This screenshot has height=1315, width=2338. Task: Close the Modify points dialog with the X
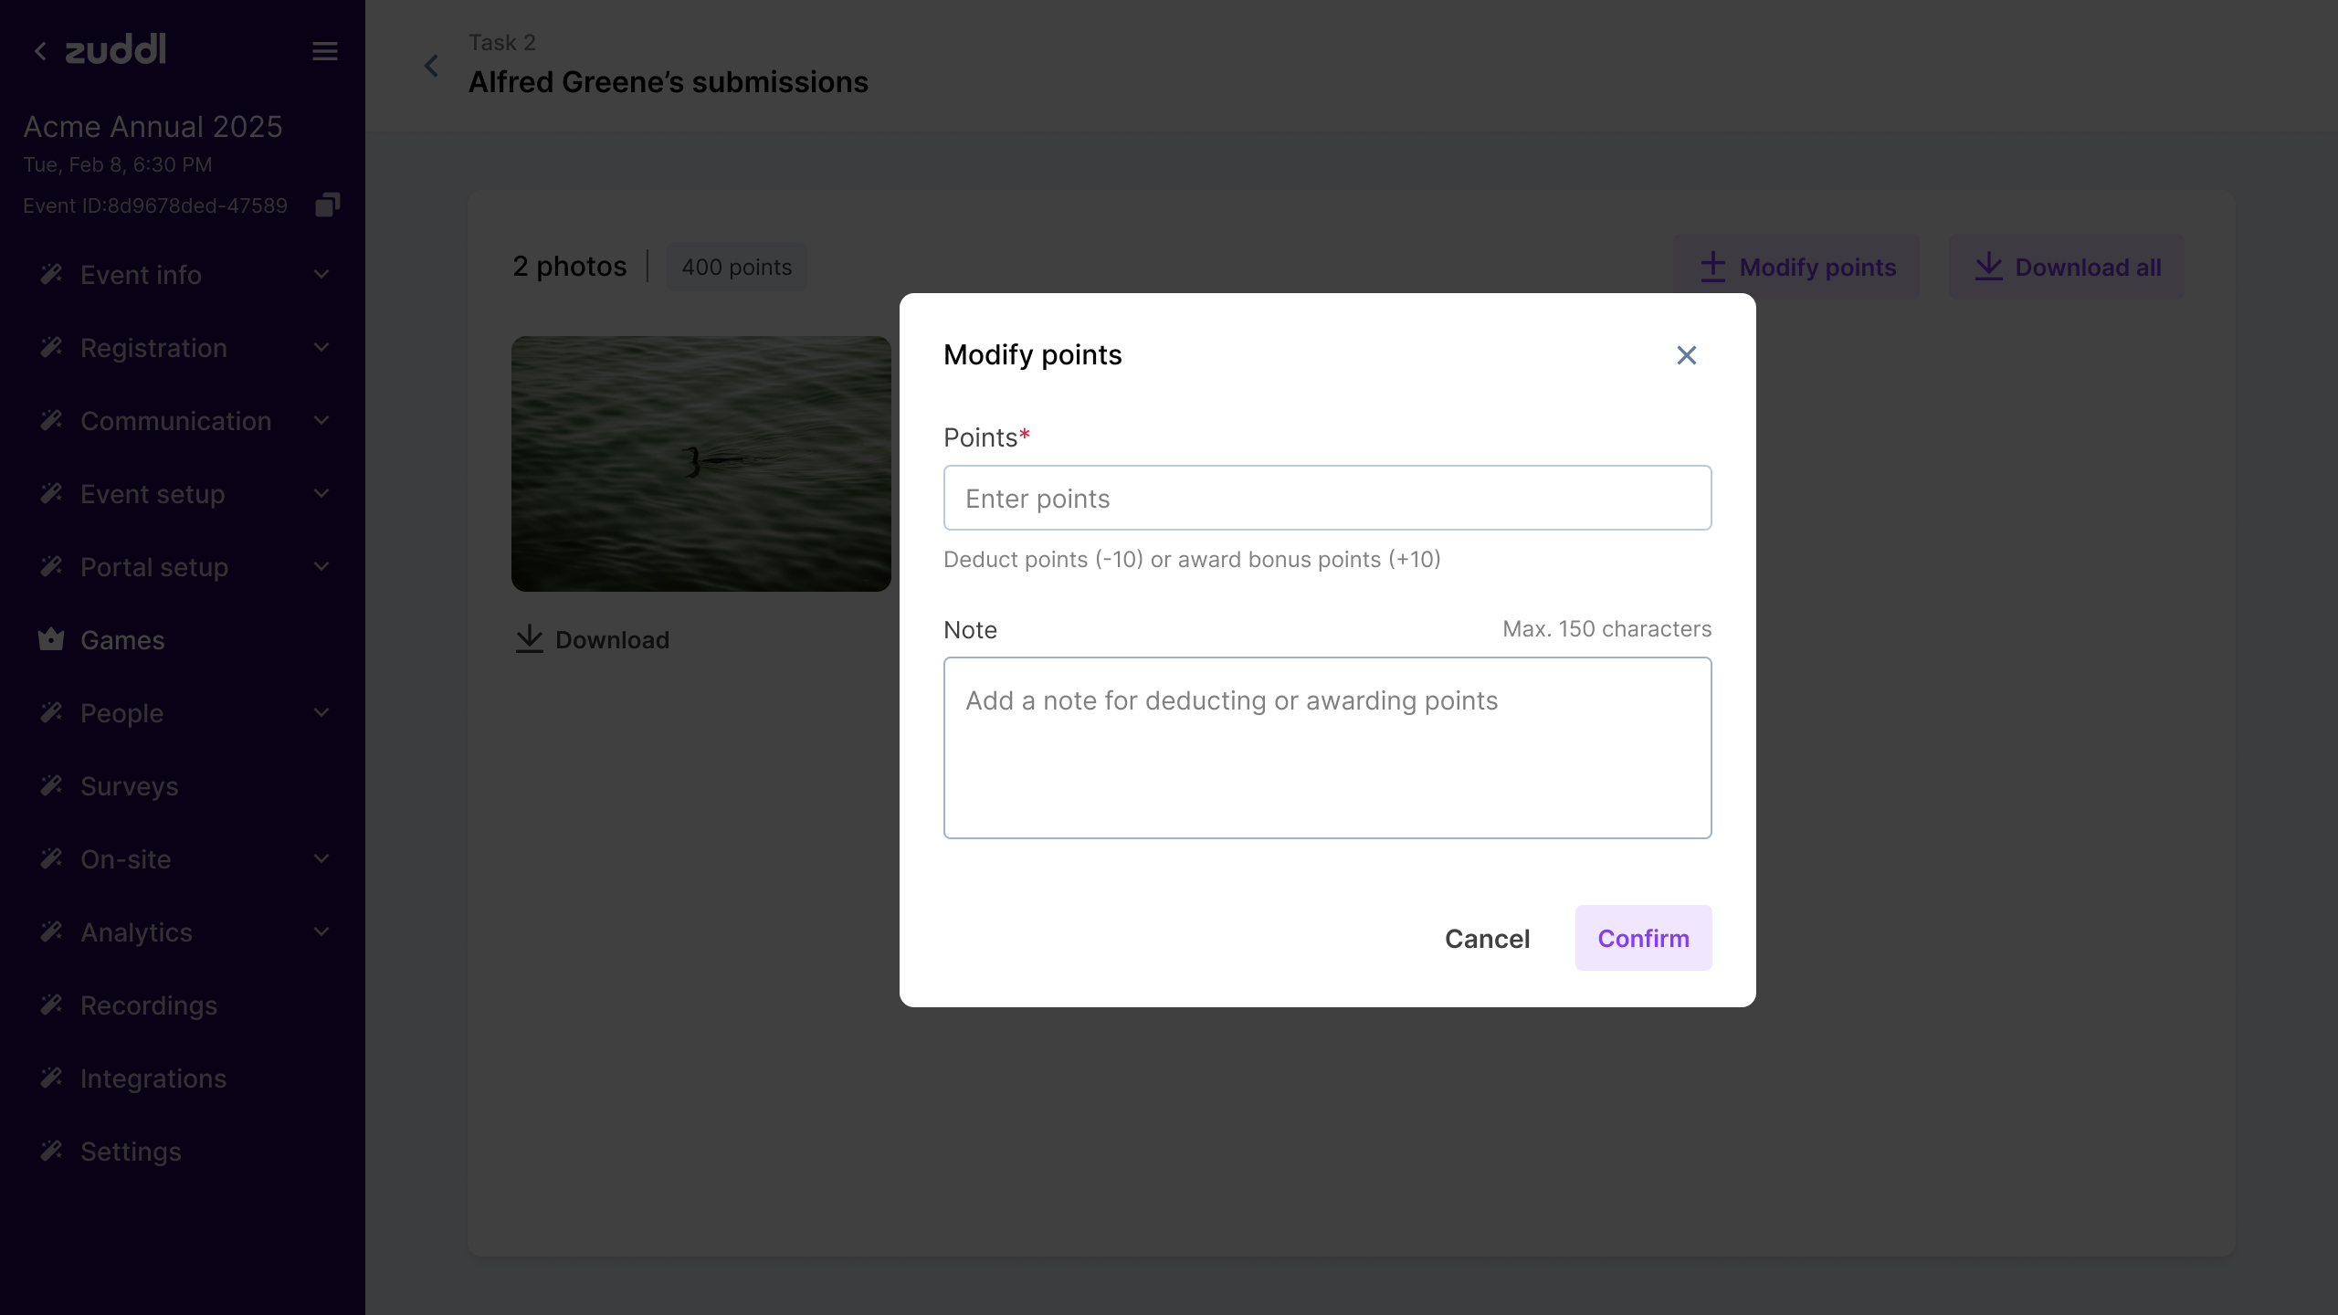point(1686,355)
